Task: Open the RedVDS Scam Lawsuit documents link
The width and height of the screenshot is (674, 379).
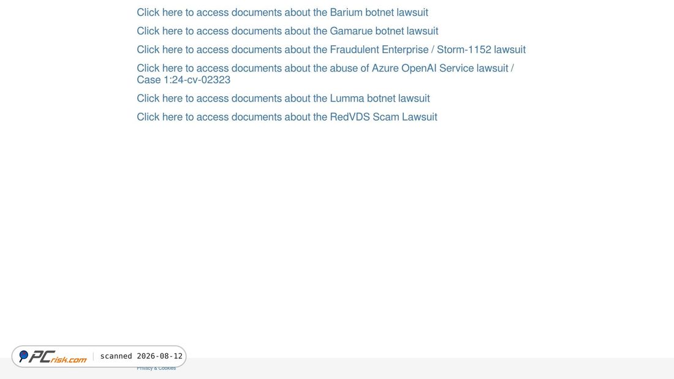Action: click(x=287, y=117)
